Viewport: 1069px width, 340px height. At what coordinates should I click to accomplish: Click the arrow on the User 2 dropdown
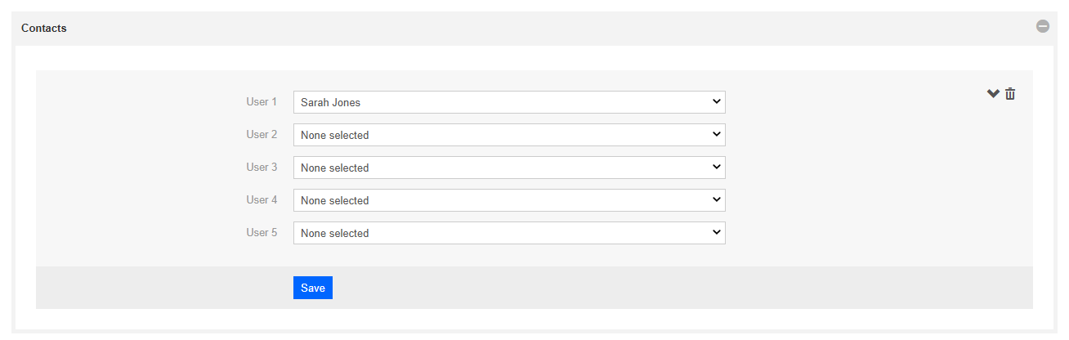(716, 135)
